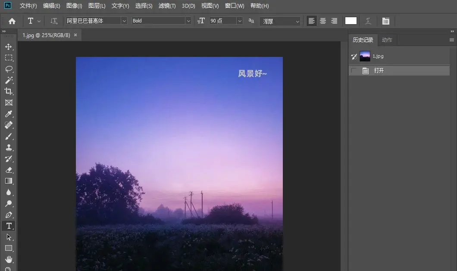The width and height of the screenshot is (457, 271).
Task: Open the text color swatch picker
Action: click(x=351, y=20)
